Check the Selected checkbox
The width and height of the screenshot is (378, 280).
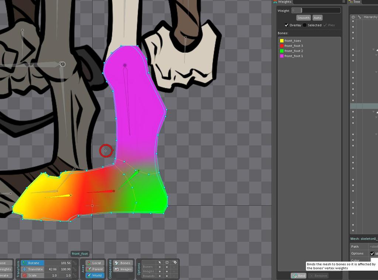click(x=305, y=25)
